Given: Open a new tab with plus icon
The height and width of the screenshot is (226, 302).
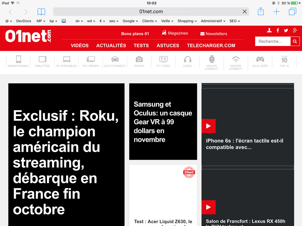Looking at the screenshot, I should [276, 12].
